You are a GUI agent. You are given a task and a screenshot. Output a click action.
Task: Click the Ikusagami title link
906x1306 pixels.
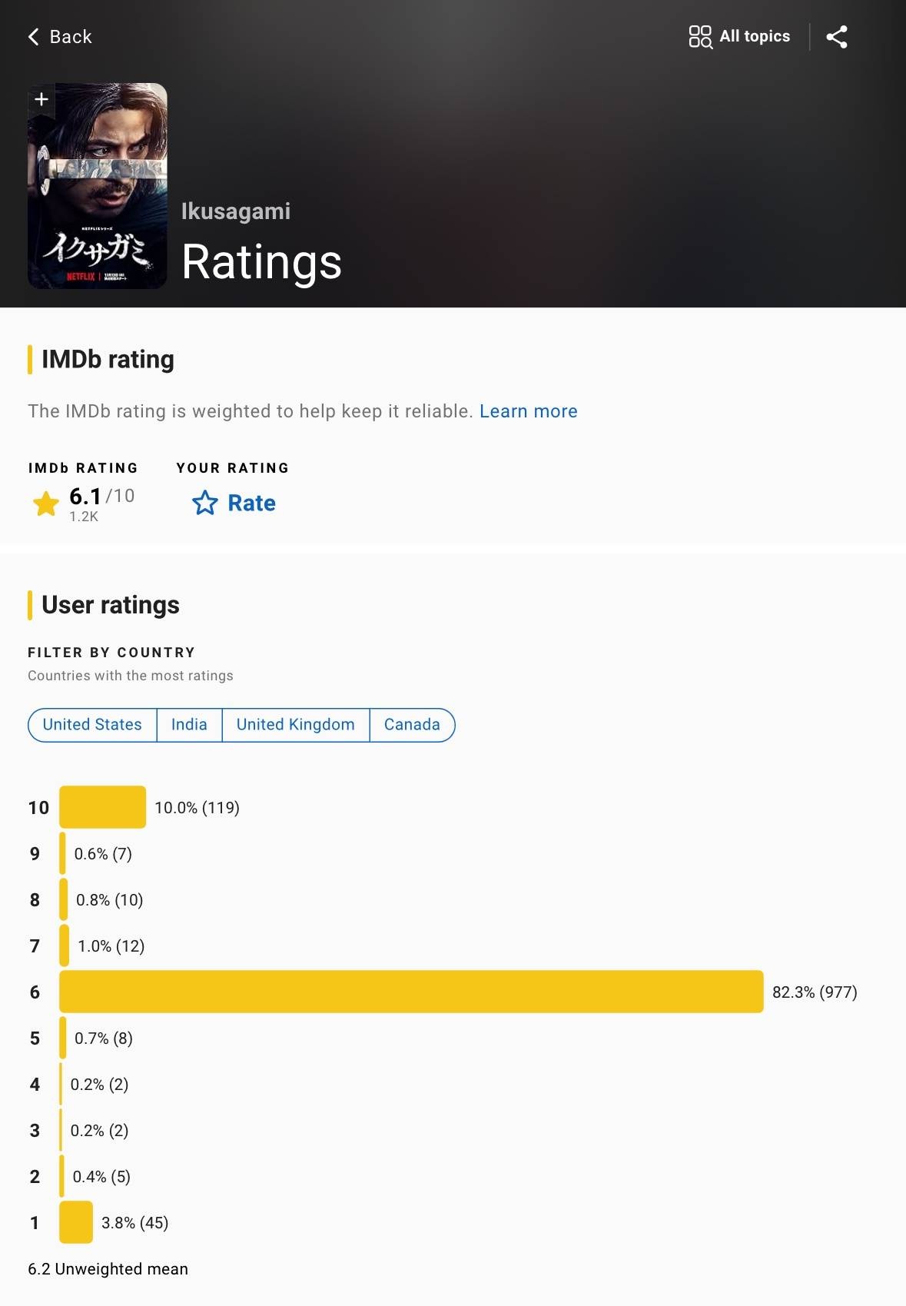point(236,211)
